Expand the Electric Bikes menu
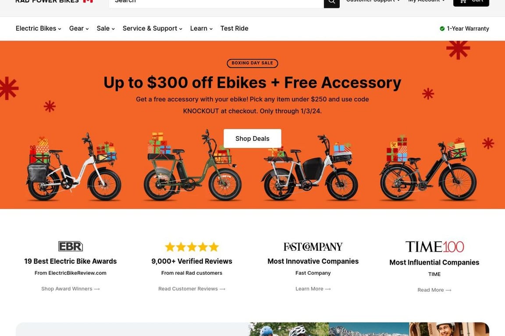This screenshot has height=336, width=505. tap(38, 28)
